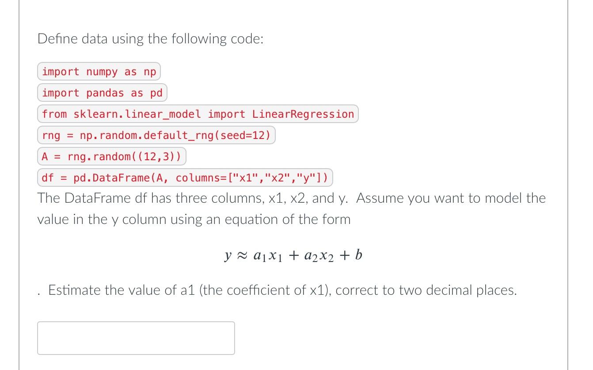Viewport: 593px width, 370px height.
Task: Select the 'import numpy as np' code line
Action: click(x=99, y=72)
